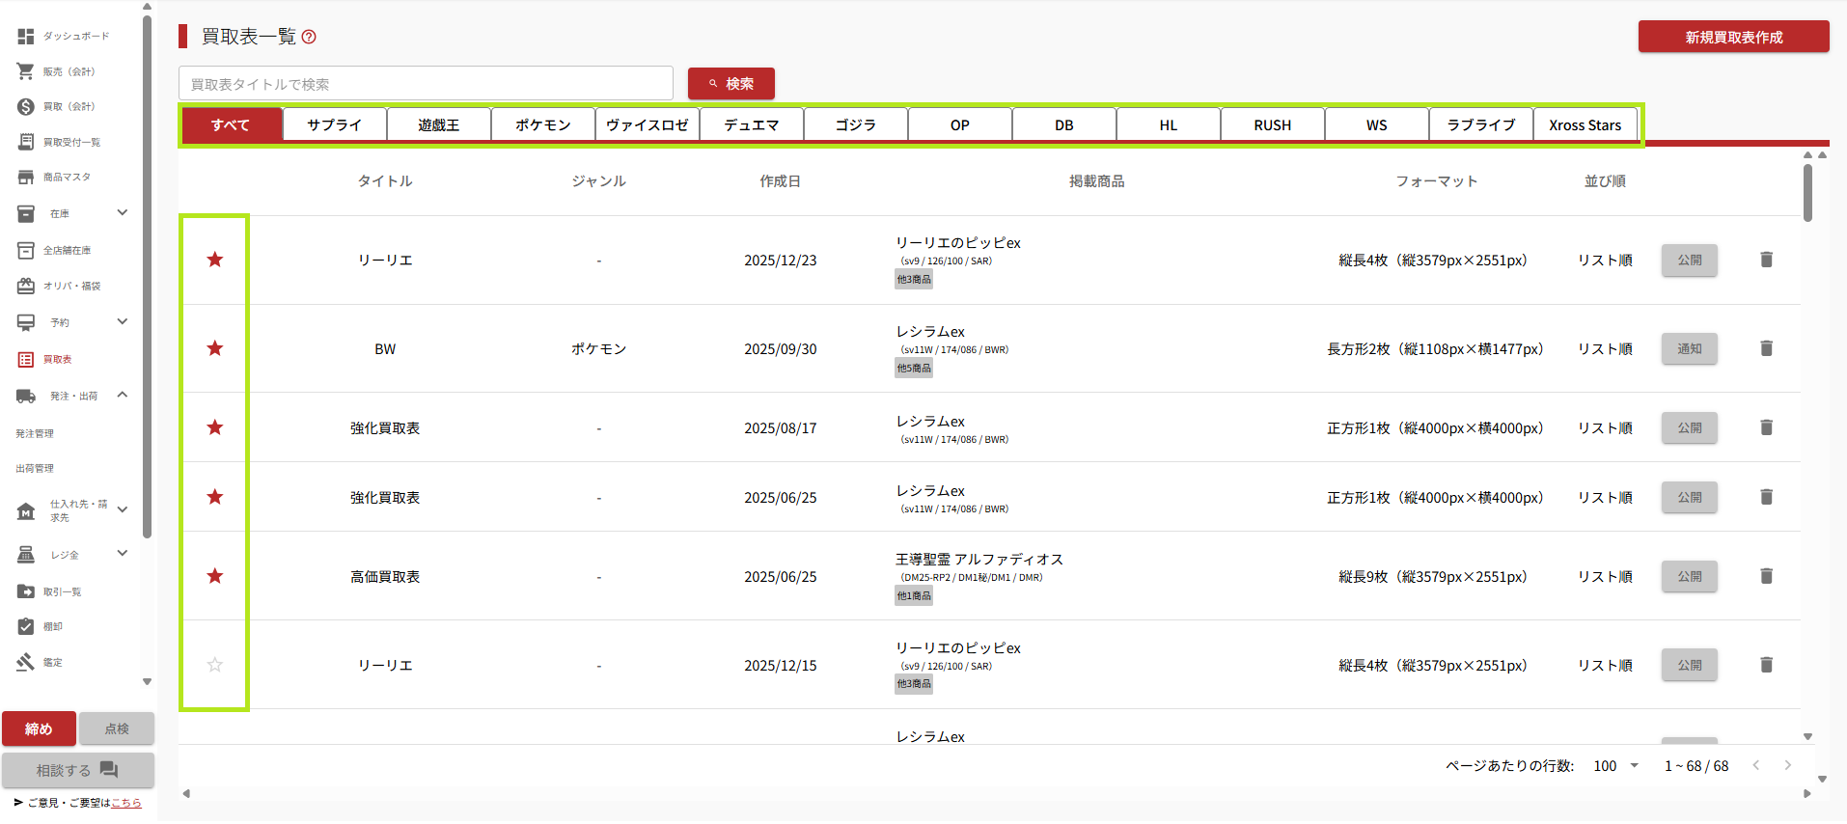Open 商品マスタ store icon in sidebar

26,178
